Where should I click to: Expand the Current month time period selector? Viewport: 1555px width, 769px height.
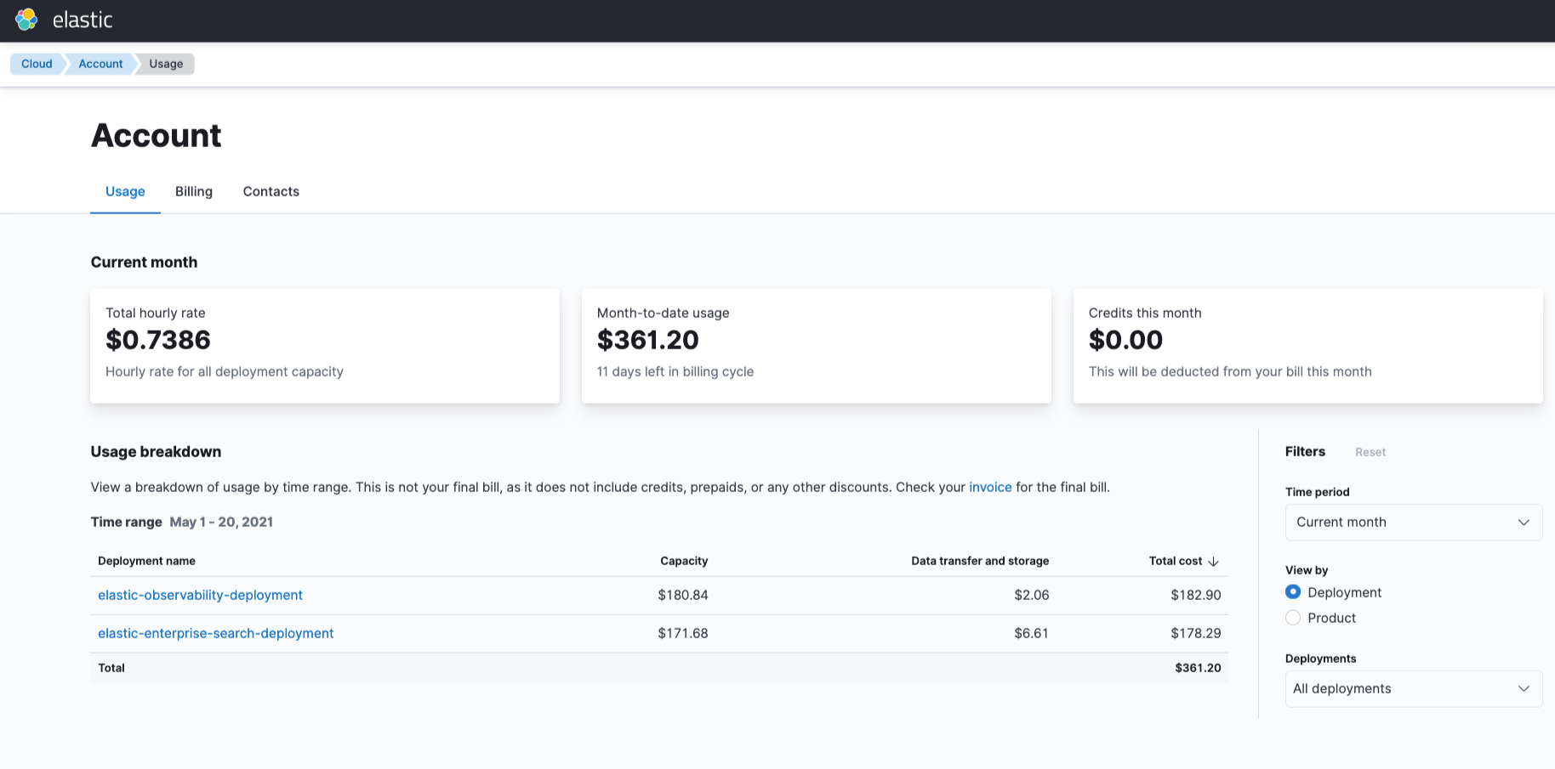(1414, 523)
